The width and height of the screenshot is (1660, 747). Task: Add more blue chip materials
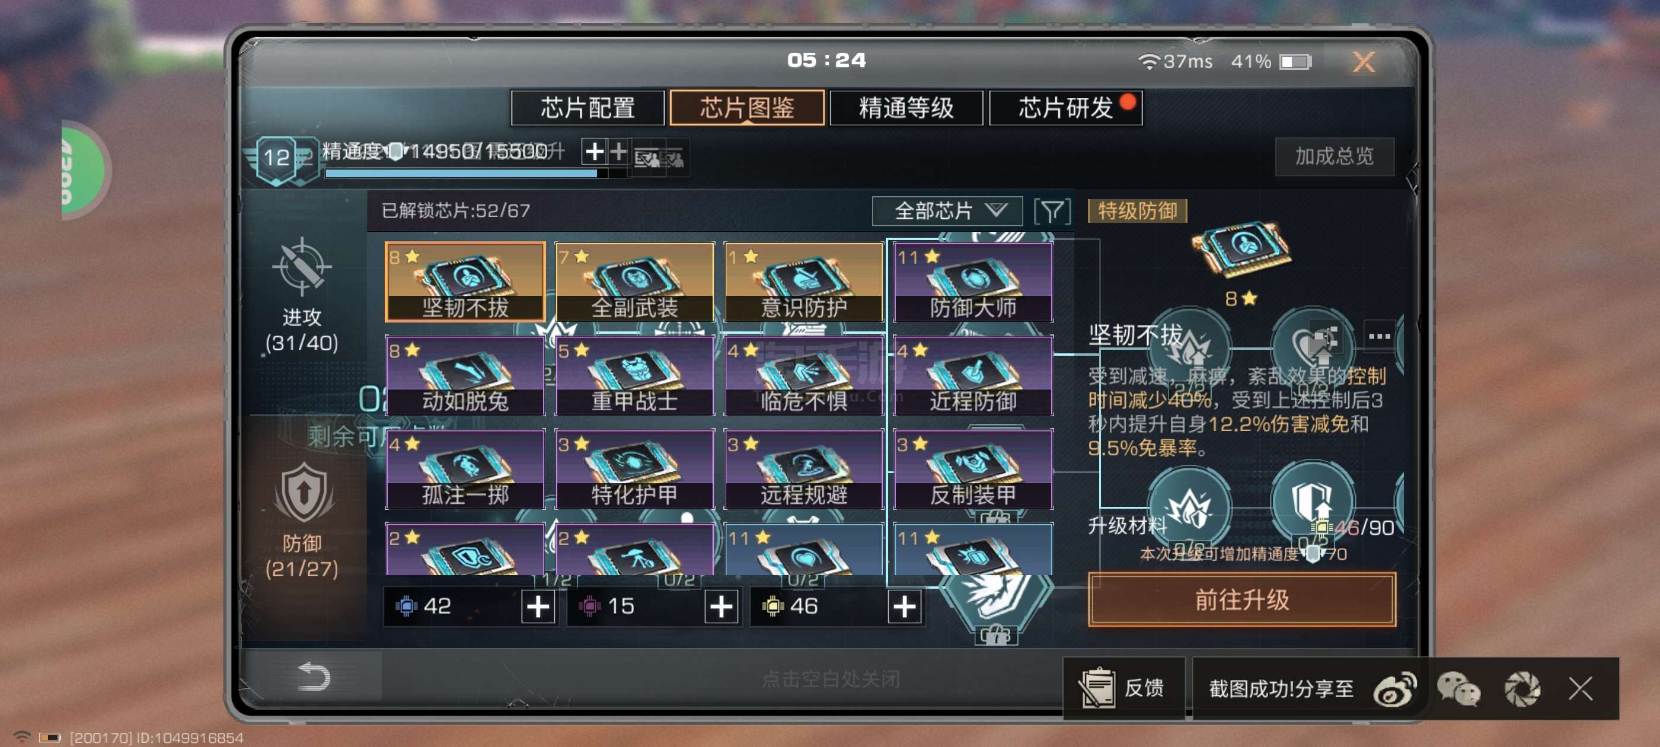[538, 606]
